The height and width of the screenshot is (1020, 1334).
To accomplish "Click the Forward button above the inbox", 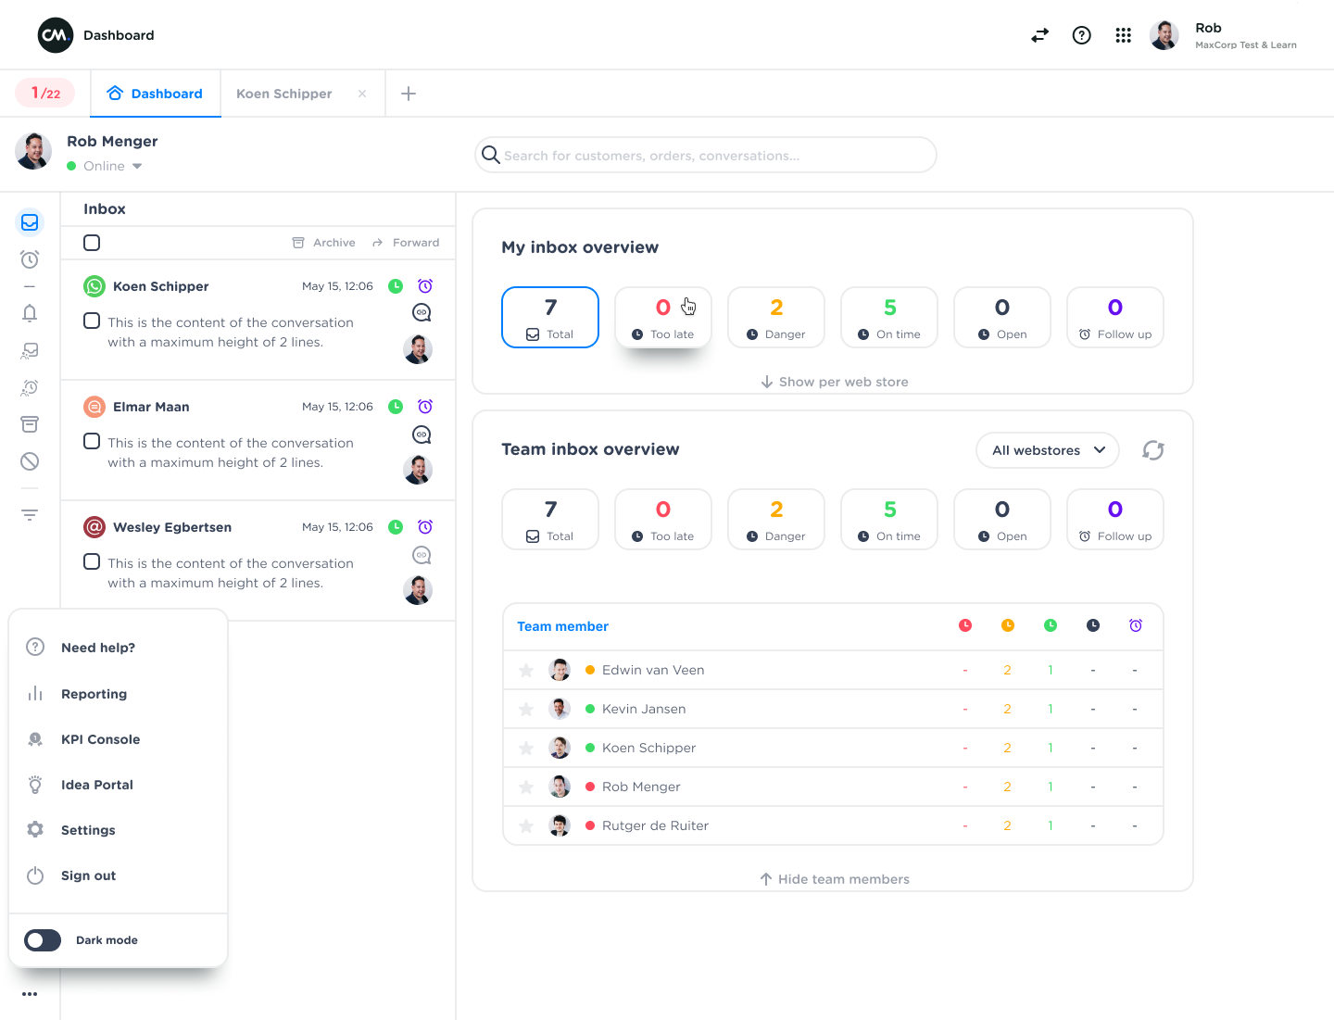I will click(414, 242).
